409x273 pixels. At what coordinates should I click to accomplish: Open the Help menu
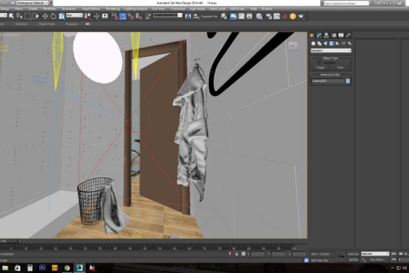pyautogui.click(x=253, y=9)
